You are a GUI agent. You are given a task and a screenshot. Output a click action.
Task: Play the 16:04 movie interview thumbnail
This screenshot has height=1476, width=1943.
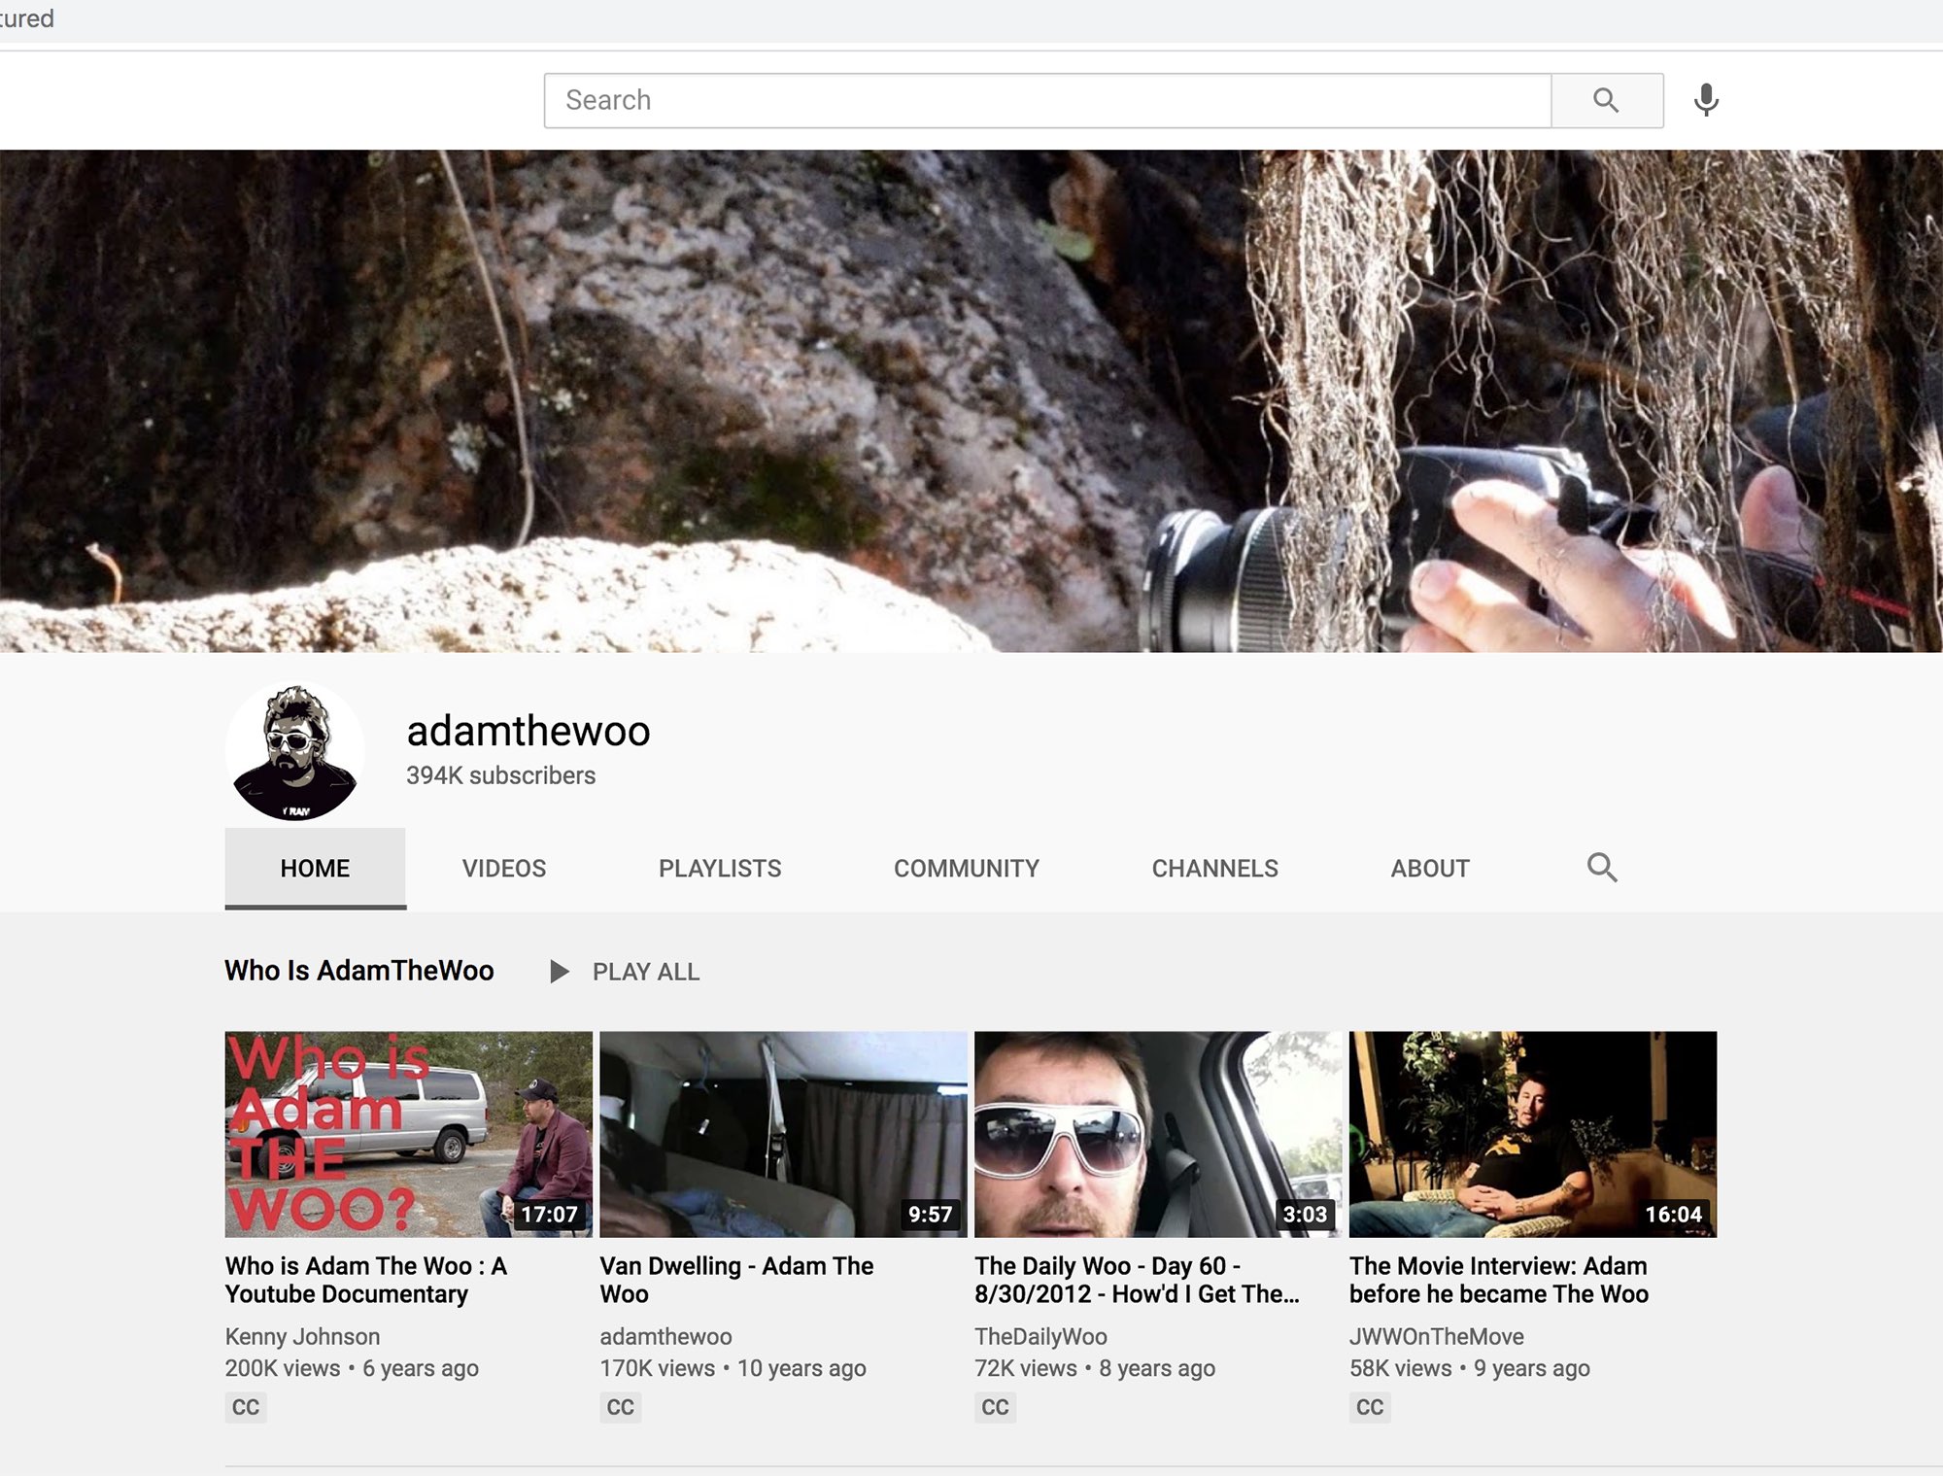(1533, 1134)
